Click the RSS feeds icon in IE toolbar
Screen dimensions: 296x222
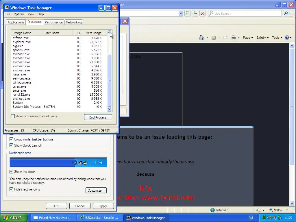214,38
